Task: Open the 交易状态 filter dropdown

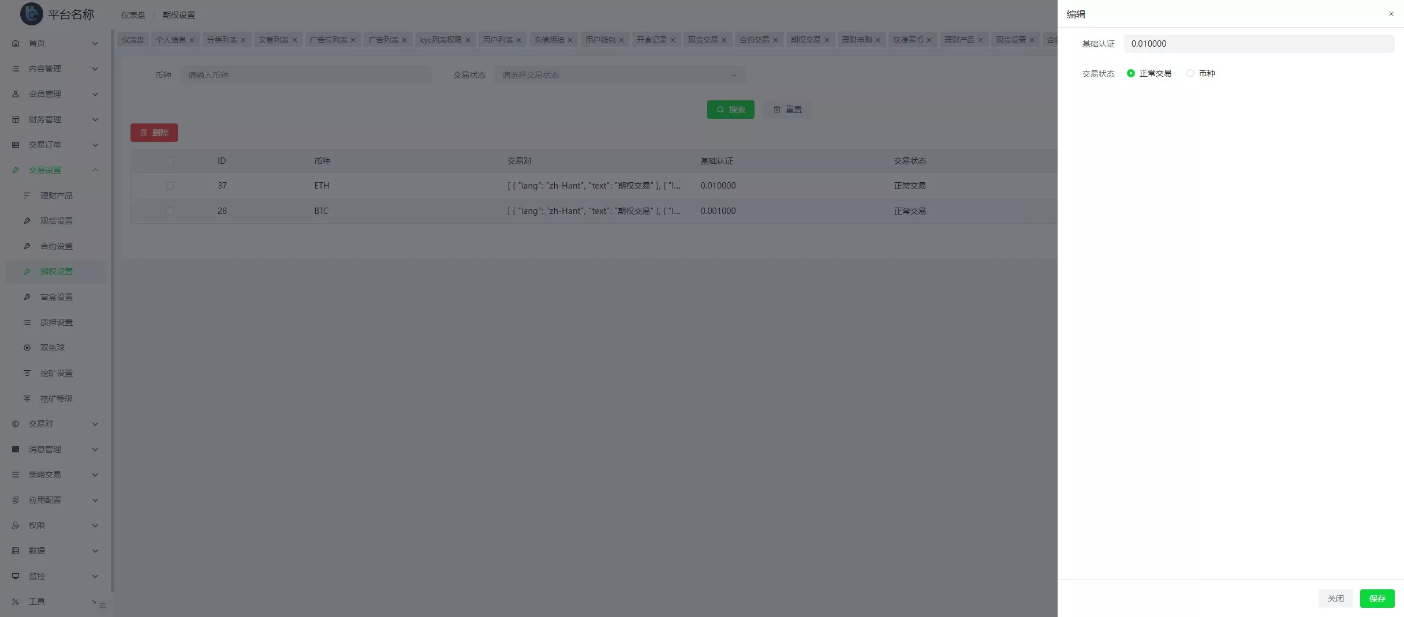Action: [619, 75]
